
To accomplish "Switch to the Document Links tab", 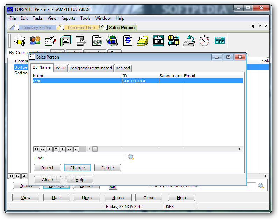I will (79, 28).
